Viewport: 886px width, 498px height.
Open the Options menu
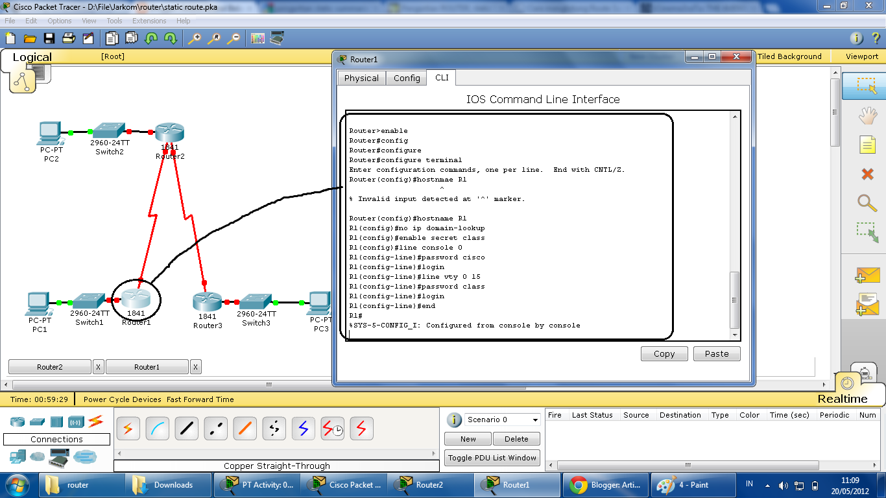pos(60,21)
